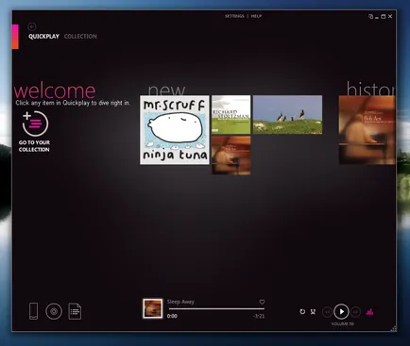
Task: Skip to the previous track
Action: pos(328,312)
